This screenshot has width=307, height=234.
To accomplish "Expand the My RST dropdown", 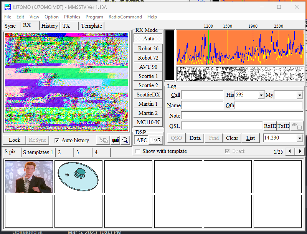I will (300, 95).
